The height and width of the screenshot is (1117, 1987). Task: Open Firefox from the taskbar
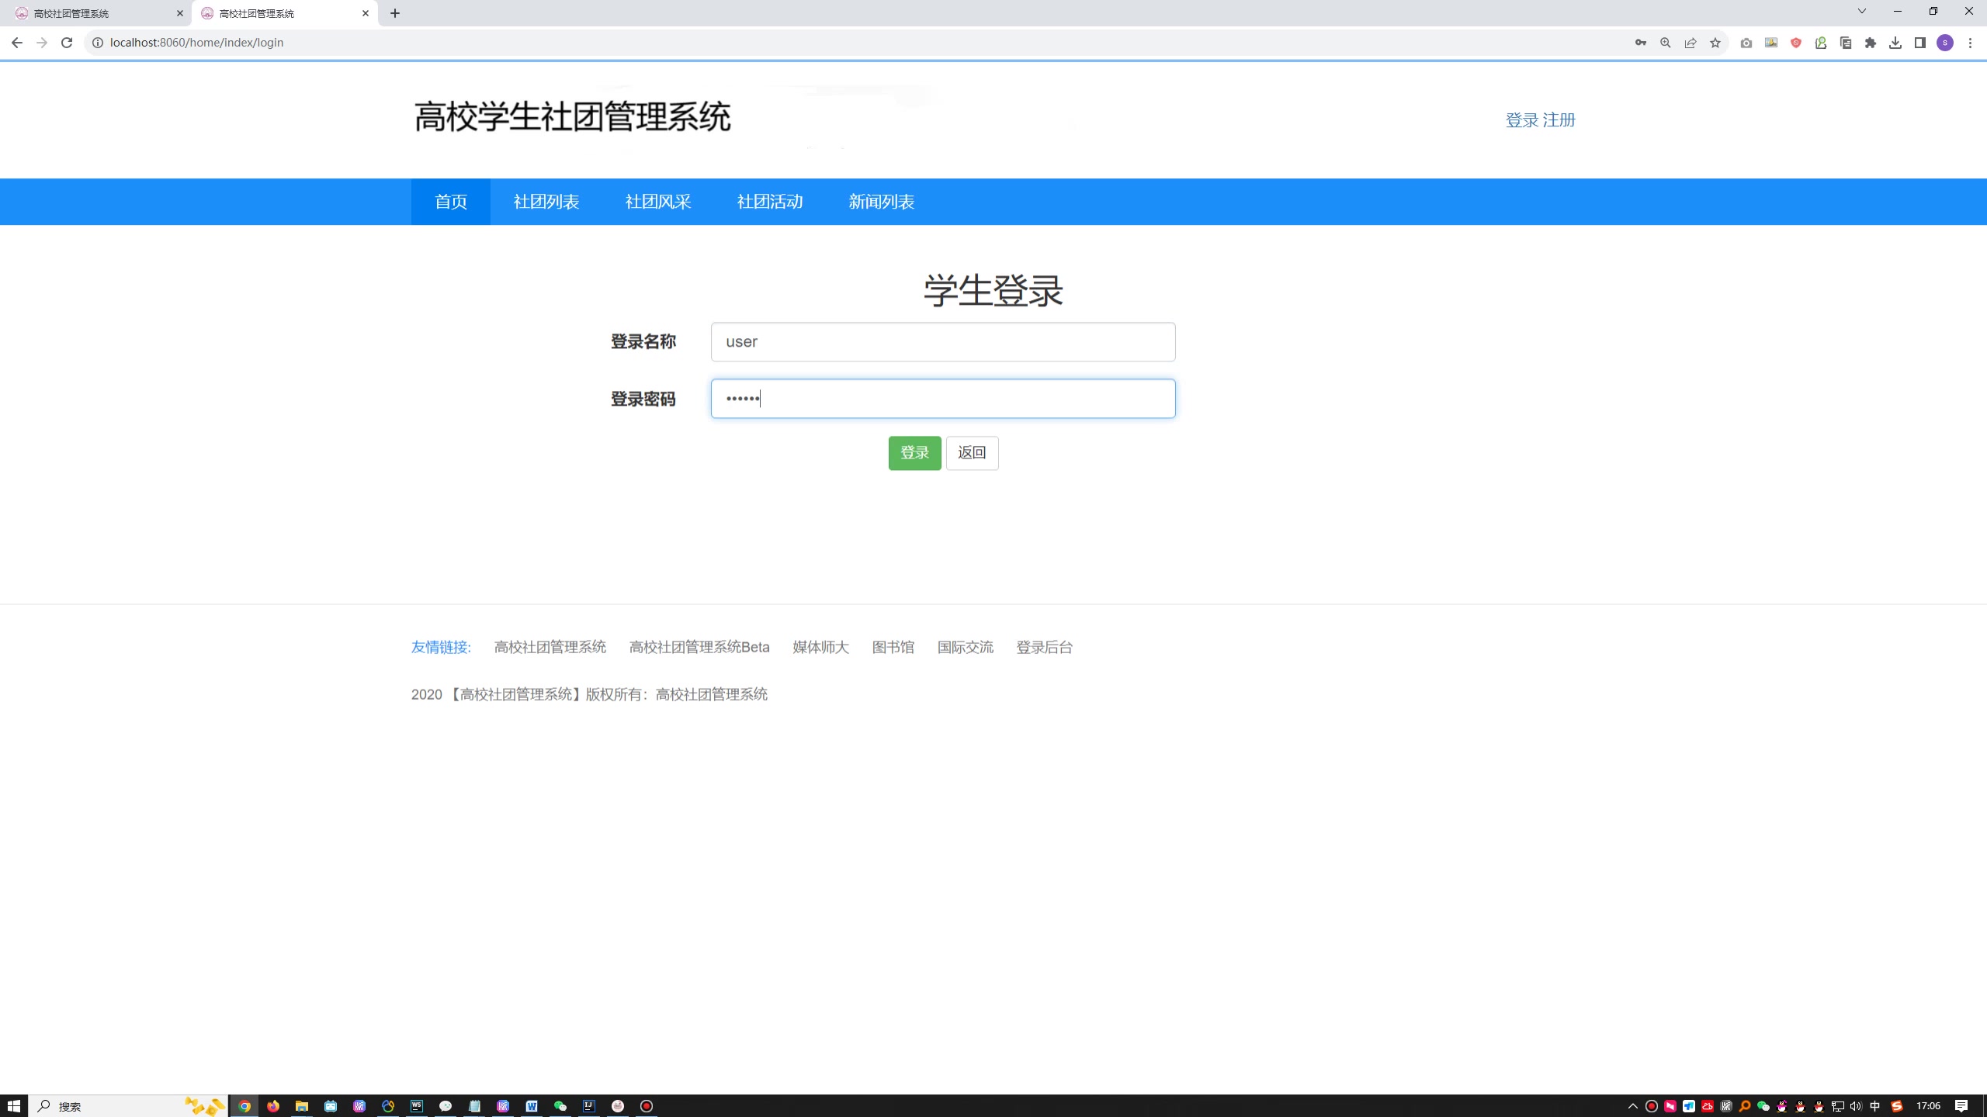coord(273,1106)
